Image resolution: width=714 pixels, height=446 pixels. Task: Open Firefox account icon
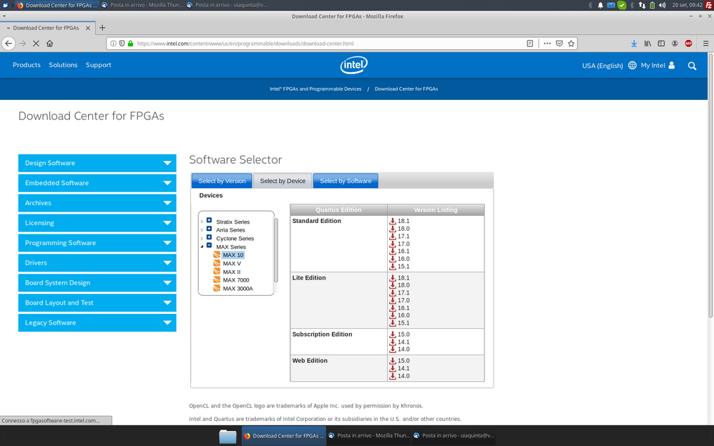(x=675, y=43)
